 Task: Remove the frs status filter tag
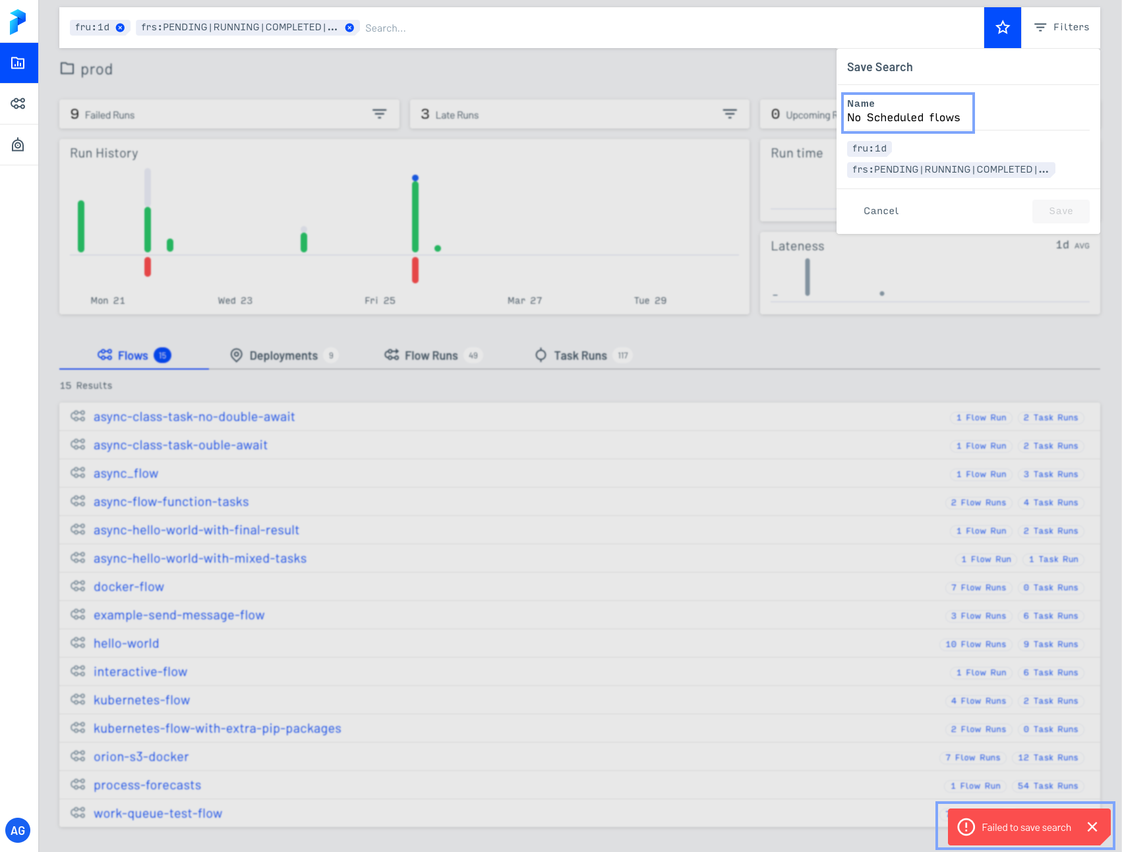click(x=349, y=28)
